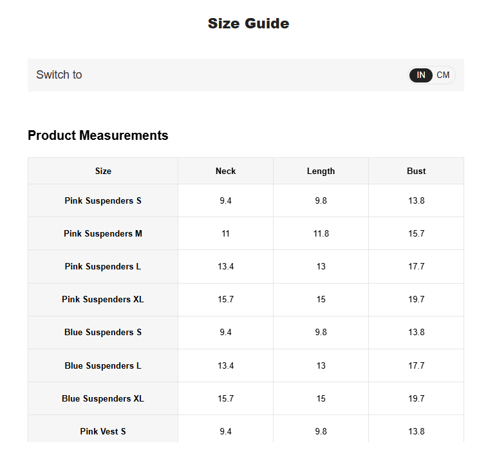The image size is (488, 457).
Task: Click the Neck column header
Action: 225,171
